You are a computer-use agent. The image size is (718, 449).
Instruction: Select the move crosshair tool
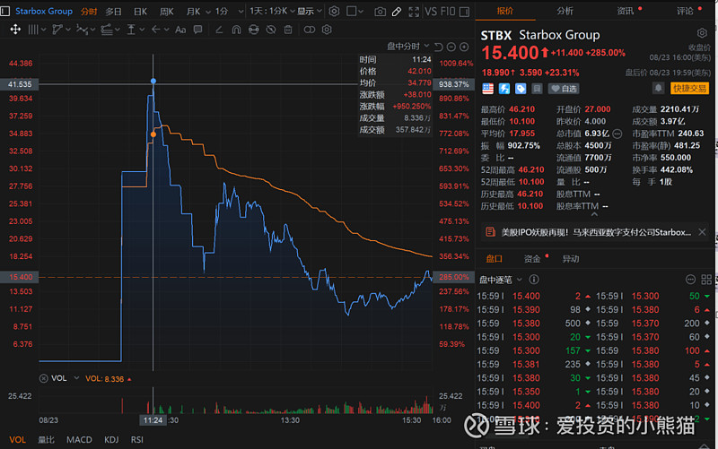point(15,30)
